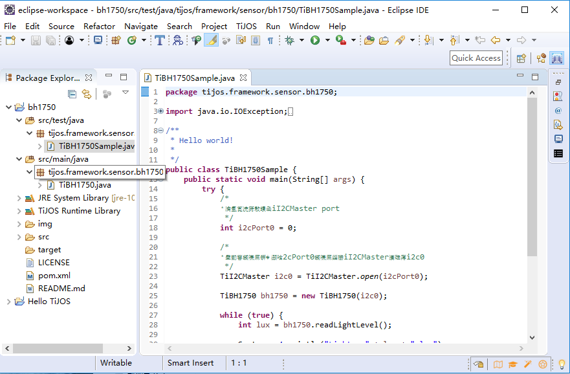Collapse the bh1750 project node
570x374 pixels.
(8, 107)
